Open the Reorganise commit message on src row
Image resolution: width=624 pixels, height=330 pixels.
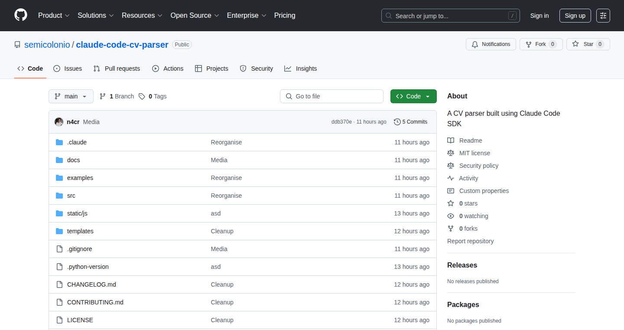click(x=226, y=196)
